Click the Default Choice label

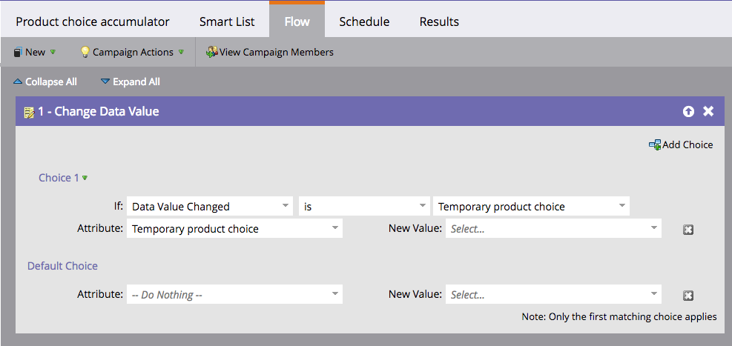point(62,266)
